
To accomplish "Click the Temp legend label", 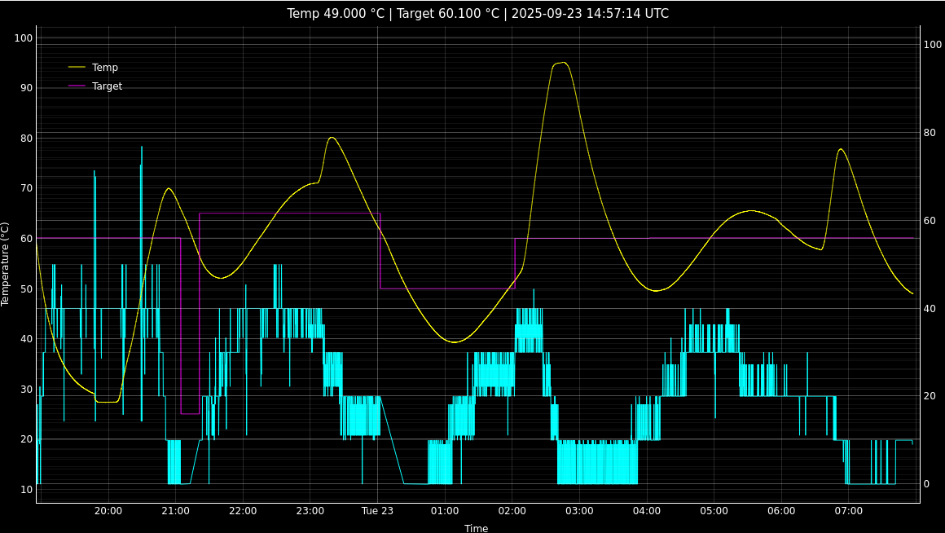I will click(104, 68).
